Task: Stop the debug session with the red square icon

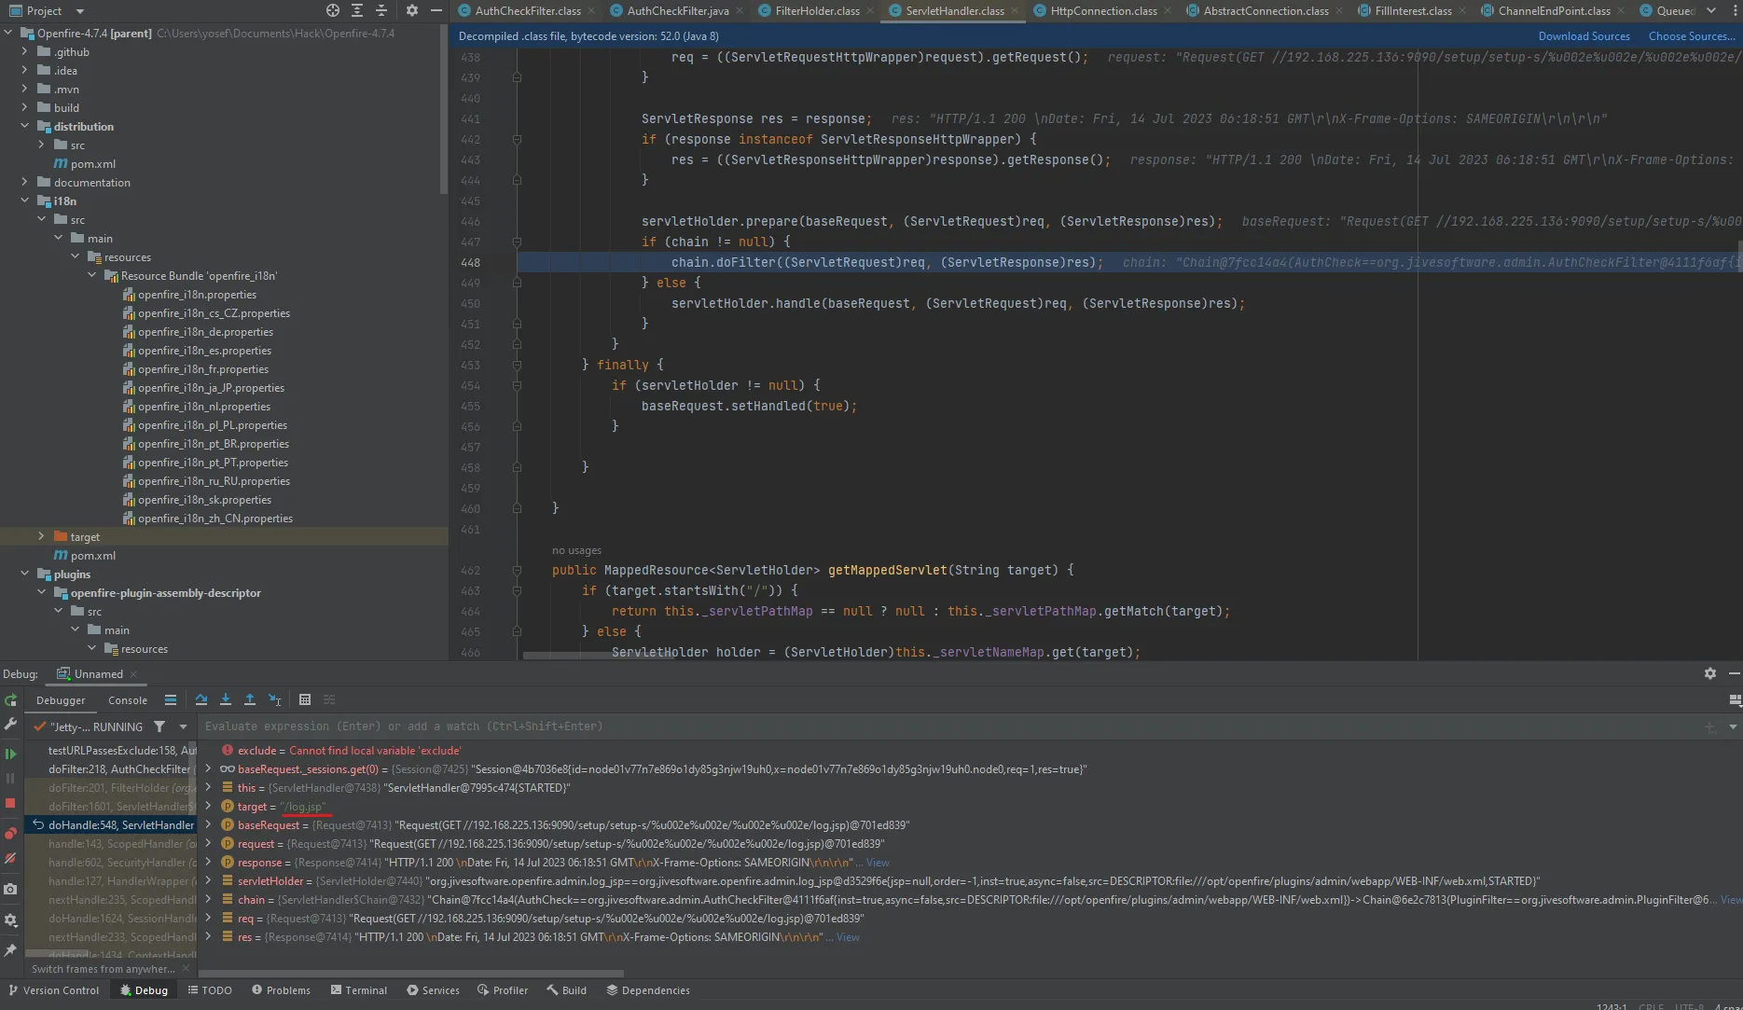Action: [11, 803]
